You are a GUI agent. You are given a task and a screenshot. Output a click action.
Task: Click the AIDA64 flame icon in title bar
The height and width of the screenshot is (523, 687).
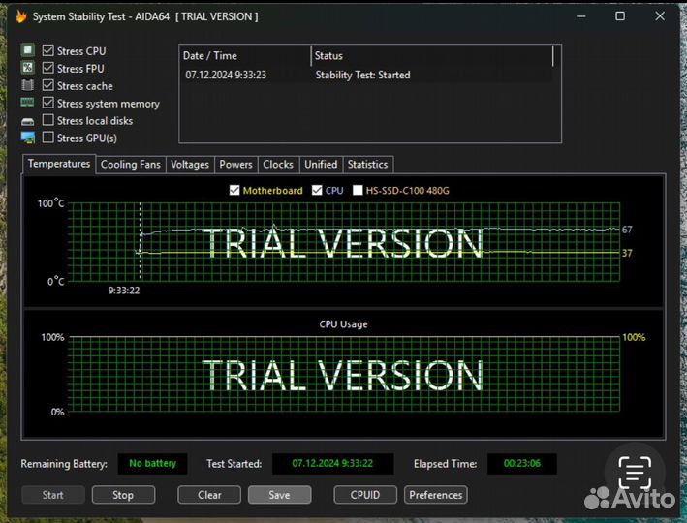tap(20, 16)
